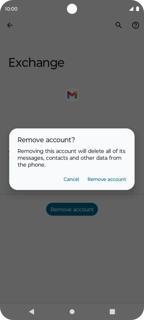Tap the dimmed Remove account pill button

(x=72, y=210)
